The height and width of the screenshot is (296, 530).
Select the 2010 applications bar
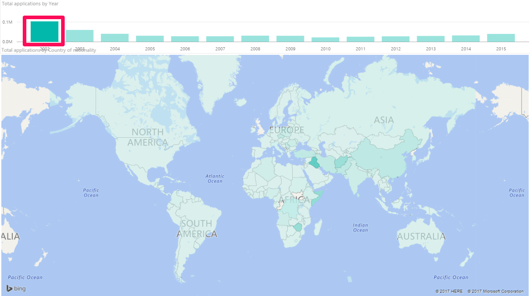326,40
